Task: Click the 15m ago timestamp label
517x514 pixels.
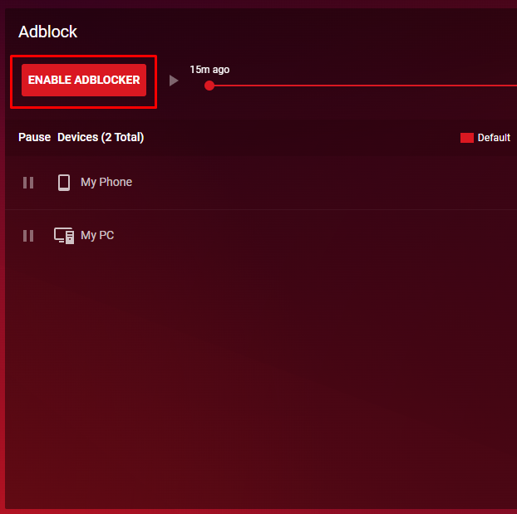Action: point(209,70)
